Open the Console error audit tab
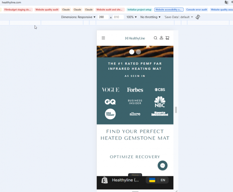Screen dimensions: 233x192 tap(197, 10)
